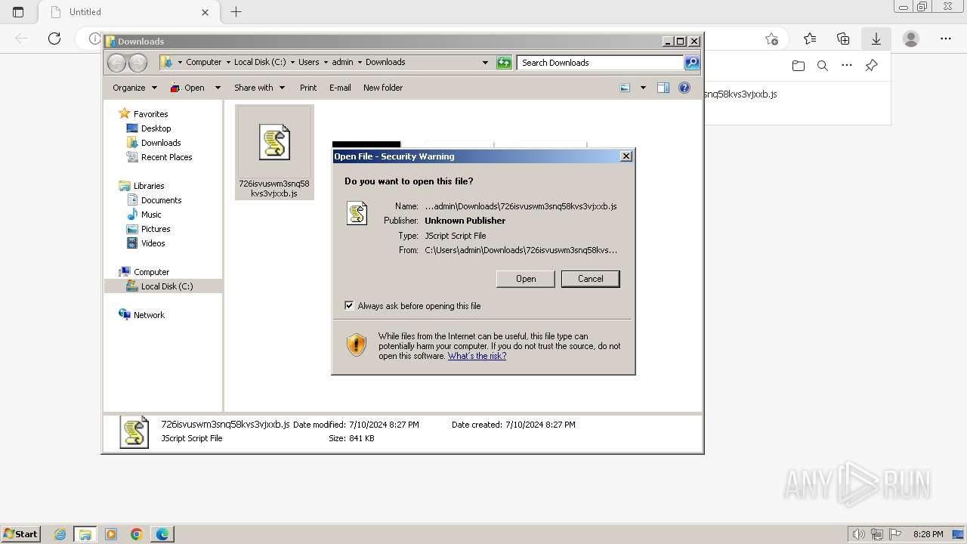Image resolution: width=967 pixels, height=544 pixels.
Task: Open Chrome from taskbar
Action: click(136, 534)
